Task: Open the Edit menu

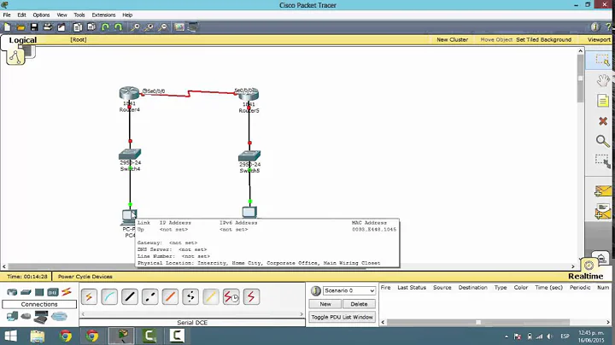Action: [x=21, y=15]
